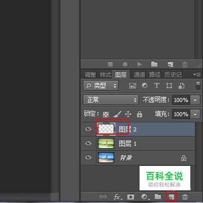The image size is (203, 203).
Task: Play selected action in Actions panel
Action: (140, 64)
